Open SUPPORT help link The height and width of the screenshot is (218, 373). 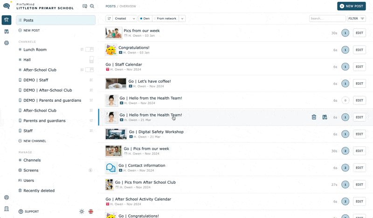point(29,211)
